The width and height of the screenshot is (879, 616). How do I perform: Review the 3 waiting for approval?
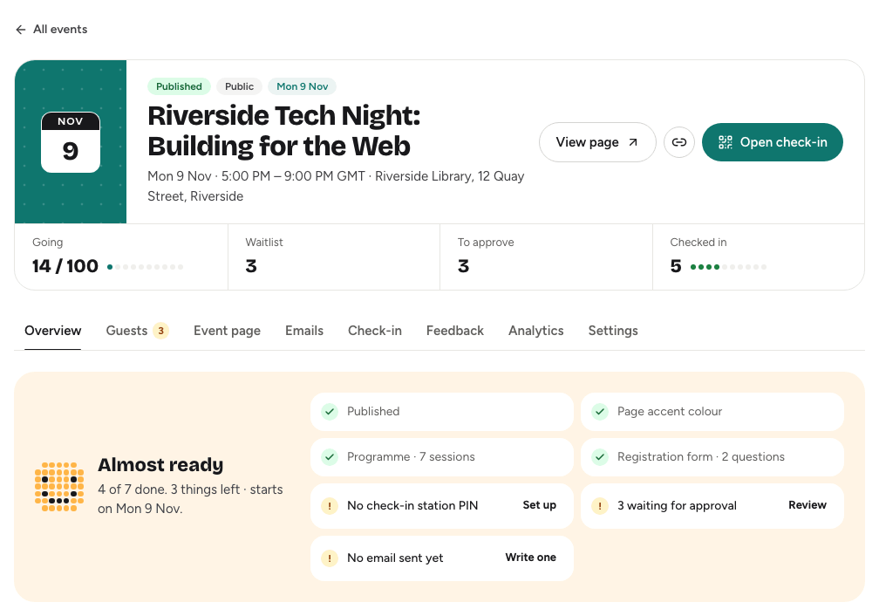(x=807, y=505)
